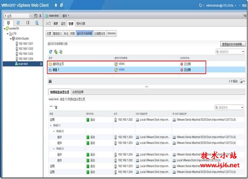
Task: Collapse the RAID 1 row
Action: pos(51,125)
